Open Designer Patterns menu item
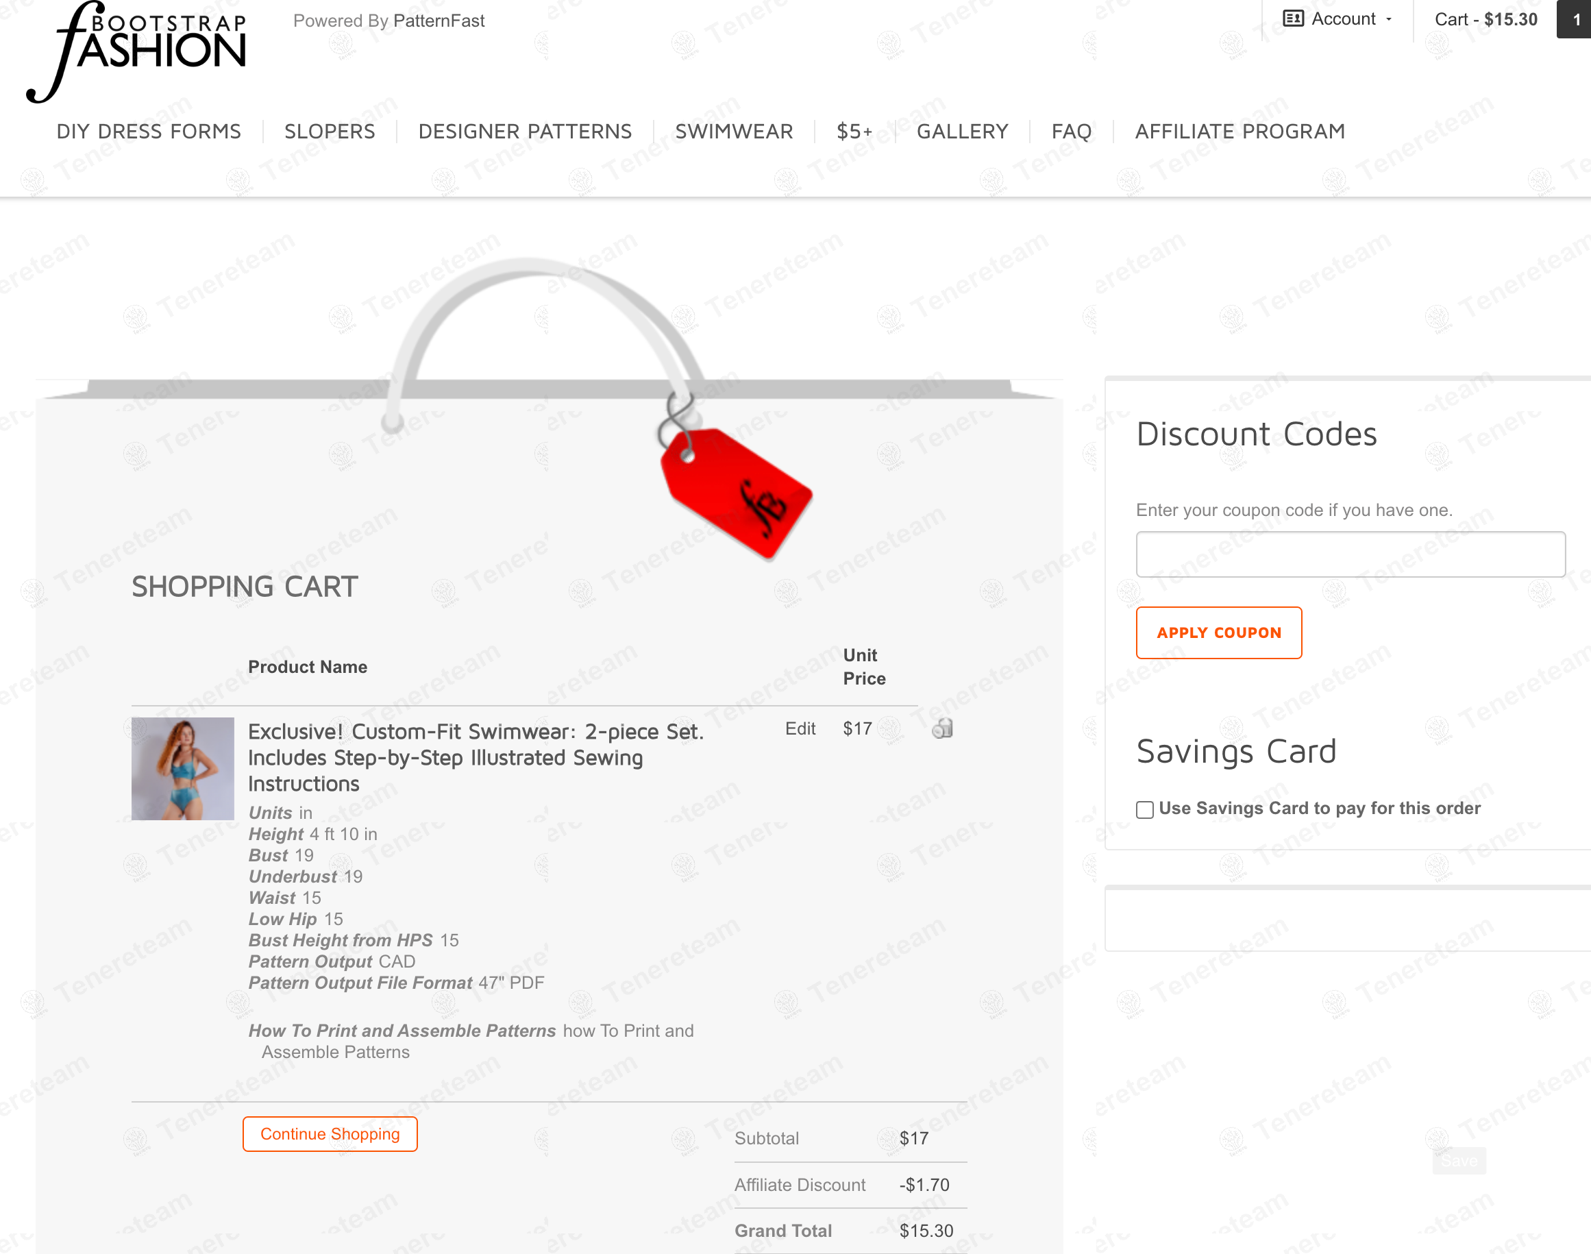 (x=525, y=132)
